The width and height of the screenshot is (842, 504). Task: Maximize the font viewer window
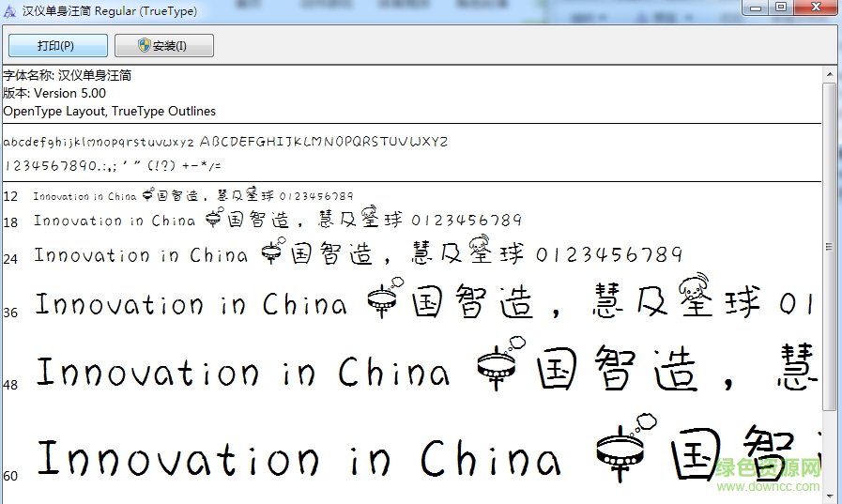(x=781, y=8)
